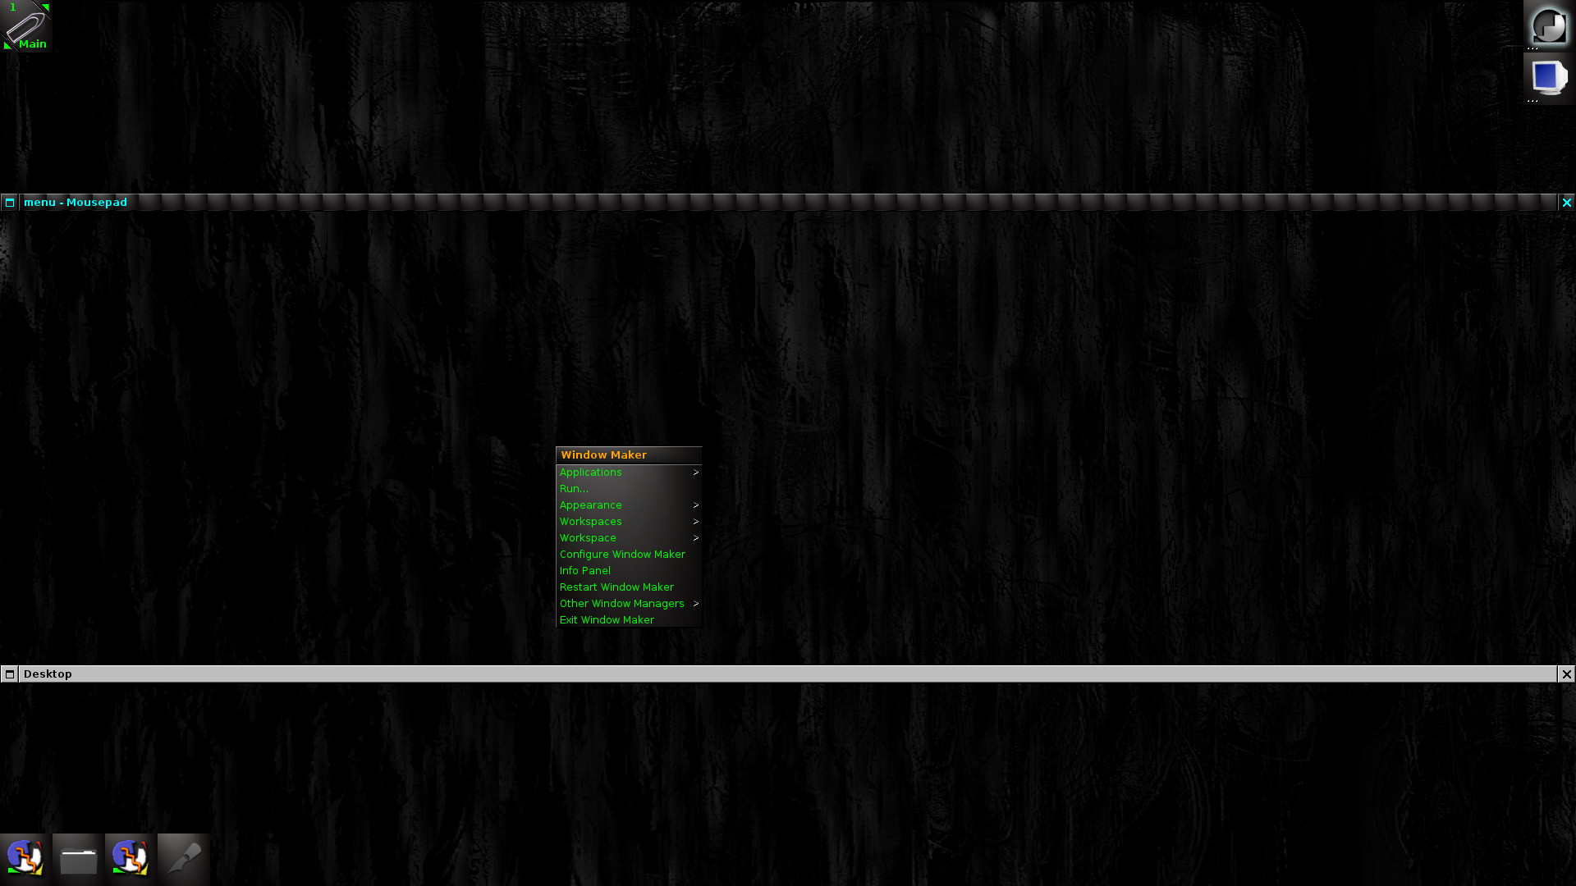Expand the Applications submenu

click(x=628, y=472)
